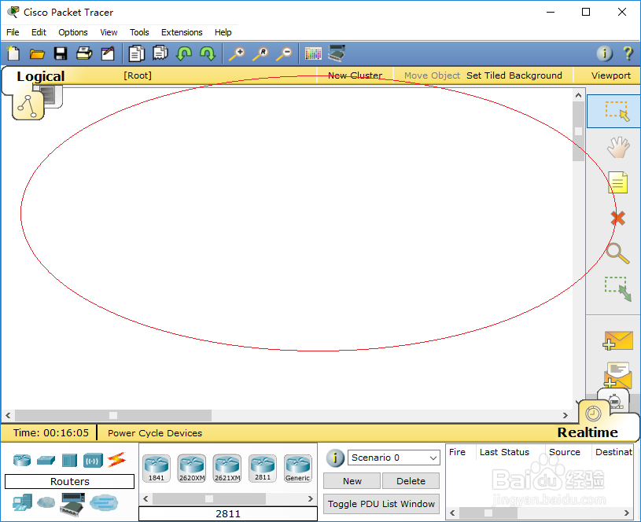Click the Add Complex PDU envelope
Viewport: 641px width, 522px height.
coord(617,375)
